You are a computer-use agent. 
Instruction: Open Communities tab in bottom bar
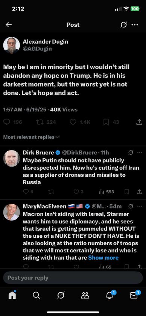(x=85, y=295)
